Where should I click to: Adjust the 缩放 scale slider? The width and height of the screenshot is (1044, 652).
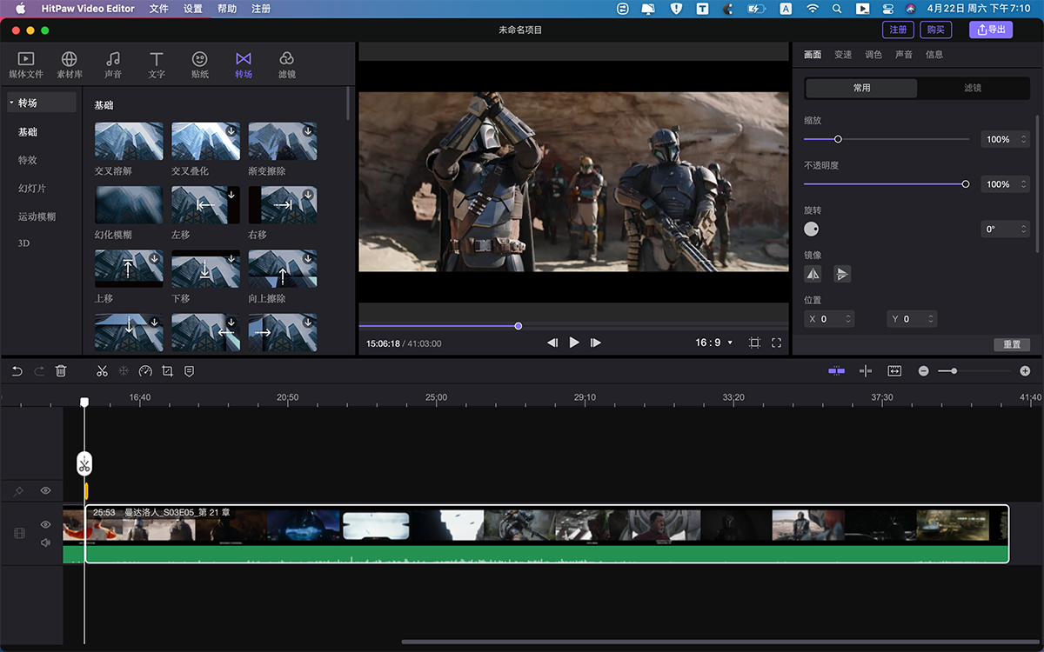887,139
